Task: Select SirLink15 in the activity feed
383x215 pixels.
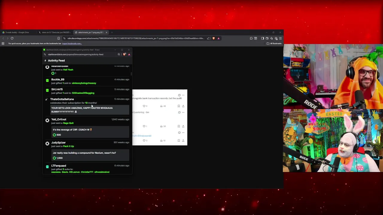Action: 57,89
